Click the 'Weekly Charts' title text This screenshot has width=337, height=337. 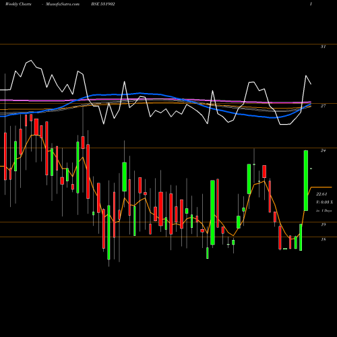[x=18, y=4]
